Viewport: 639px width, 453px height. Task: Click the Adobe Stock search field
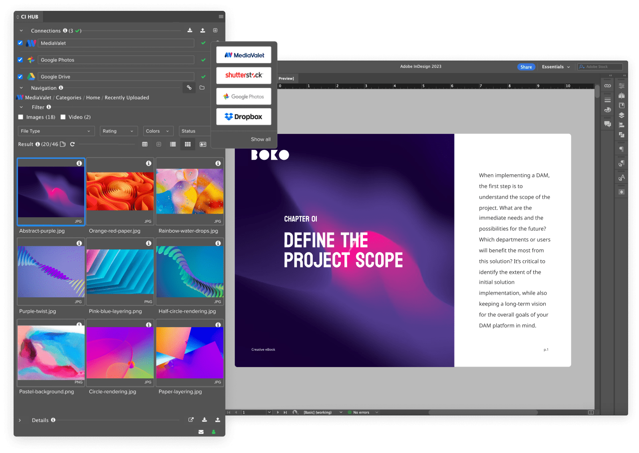point(600,67)
